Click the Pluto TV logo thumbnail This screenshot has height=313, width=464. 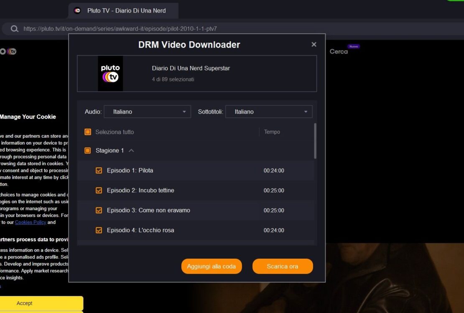[x=110, y=73]
